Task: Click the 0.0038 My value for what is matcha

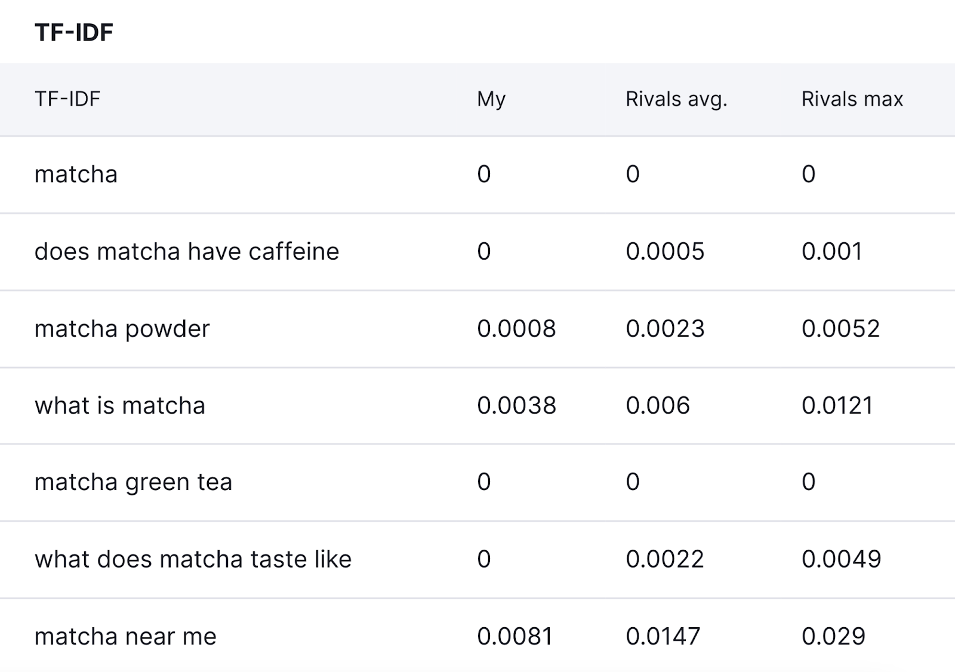Action: tap(517, 405)
